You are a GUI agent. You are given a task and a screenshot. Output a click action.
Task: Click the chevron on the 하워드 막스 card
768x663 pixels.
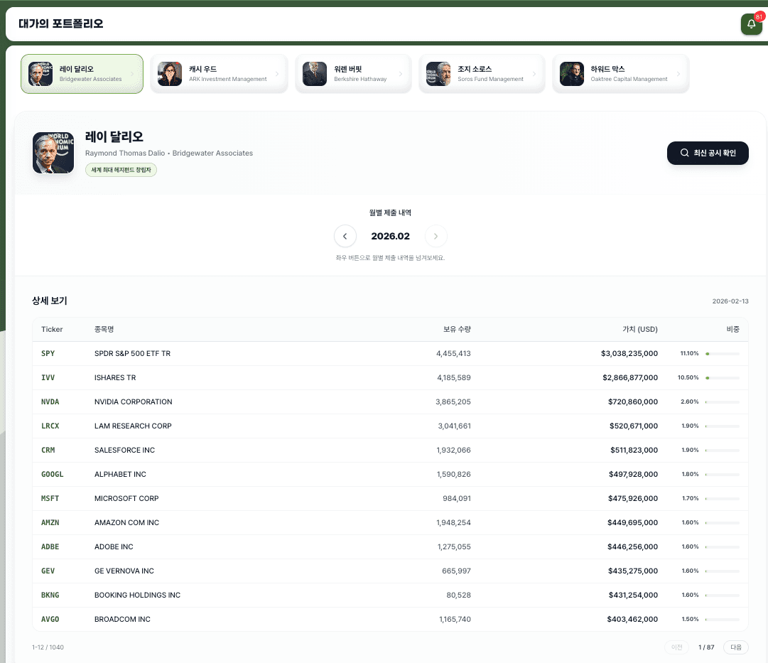tap(678, 74)
